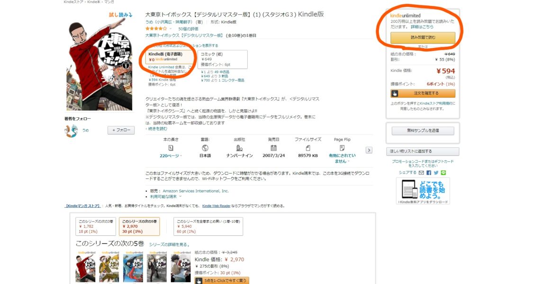Open シリーズの詳細を見る link
The height and width of the screenshot is (284, 542).
pyautogui.click(x=170, y=245)
